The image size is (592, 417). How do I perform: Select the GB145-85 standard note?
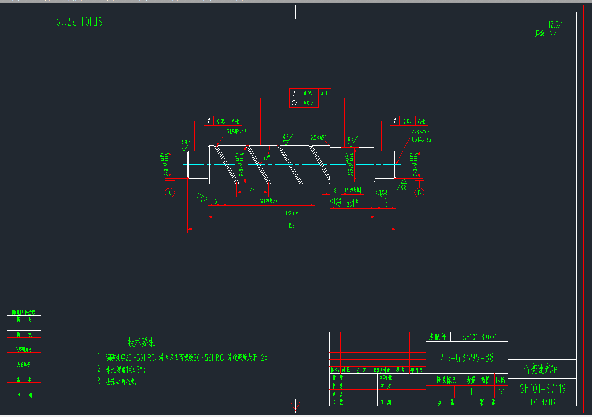tap(422, 139)
